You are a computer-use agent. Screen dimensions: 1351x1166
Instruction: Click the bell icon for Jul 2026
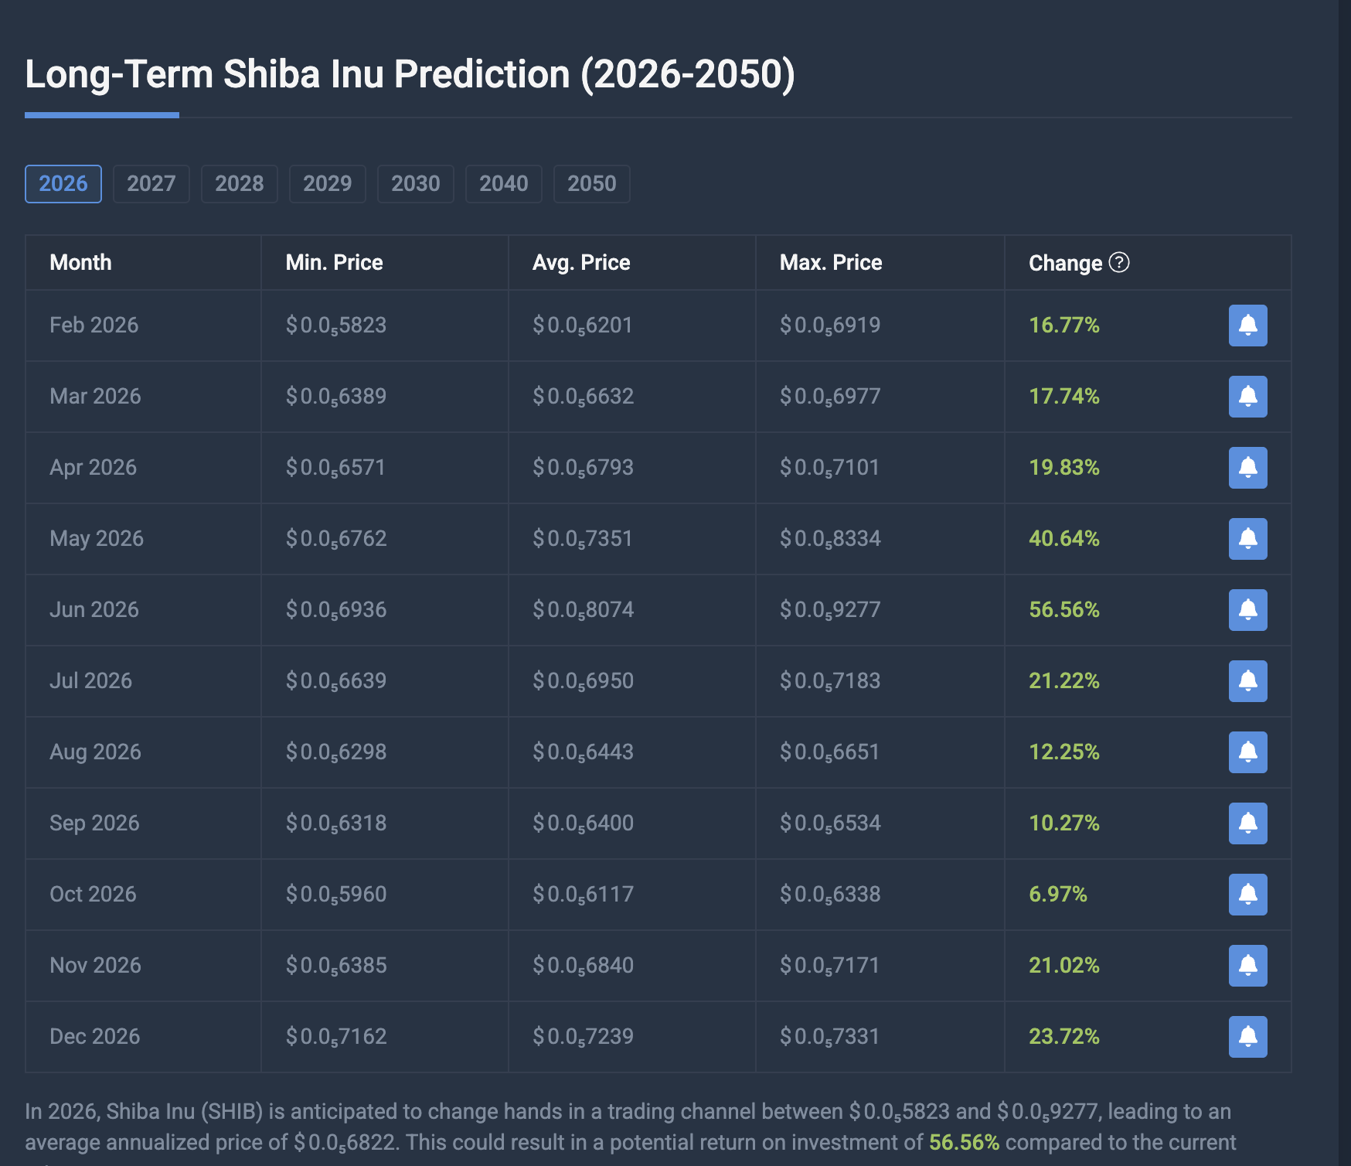[1247, 681]
